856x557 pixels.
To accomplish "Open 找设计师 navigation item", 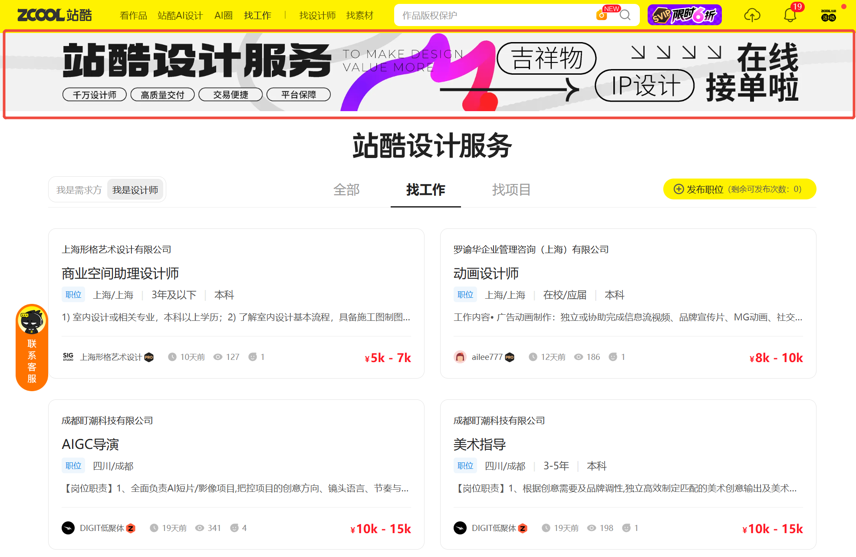I will 317,16.
